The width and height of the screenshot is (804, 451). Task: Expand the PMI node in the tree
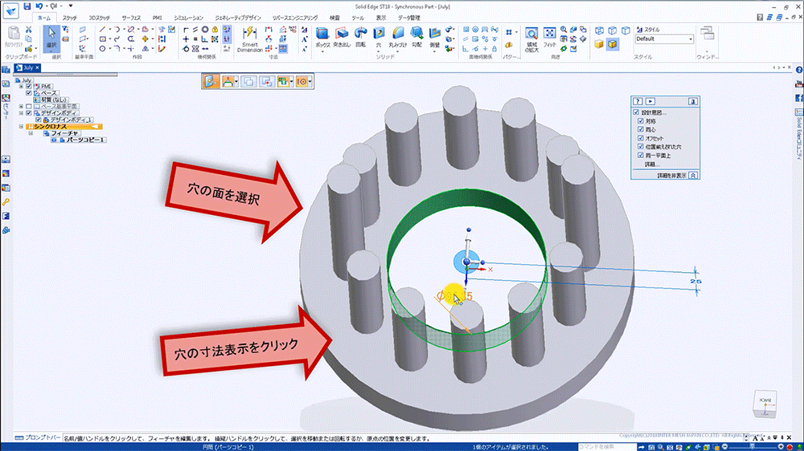22,87
